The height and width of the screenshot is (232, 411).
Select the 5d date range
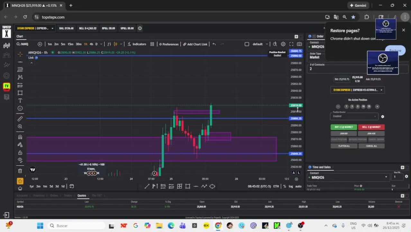51,186
